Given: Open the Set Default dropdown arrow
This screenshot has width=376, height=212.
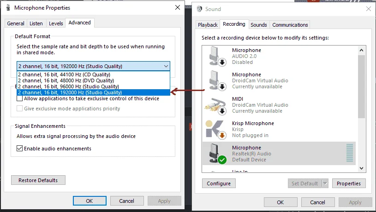Looking at the screenshot, I should click(x=325, y=183).
